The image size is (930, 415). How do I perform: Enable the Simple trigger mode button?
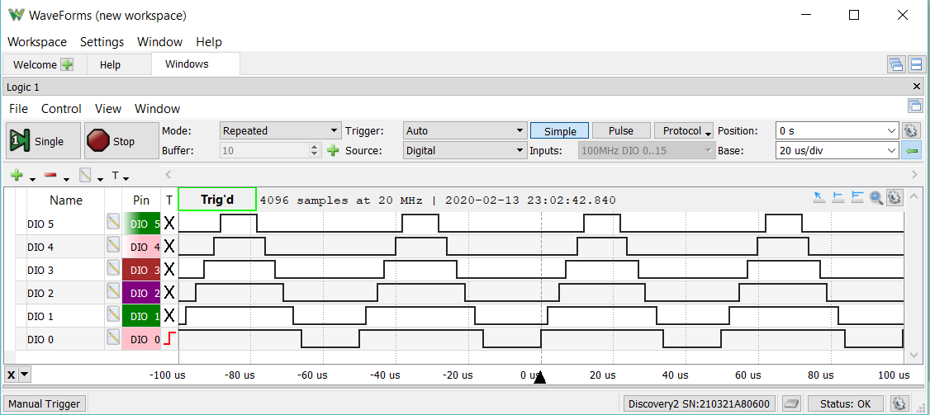559,130
